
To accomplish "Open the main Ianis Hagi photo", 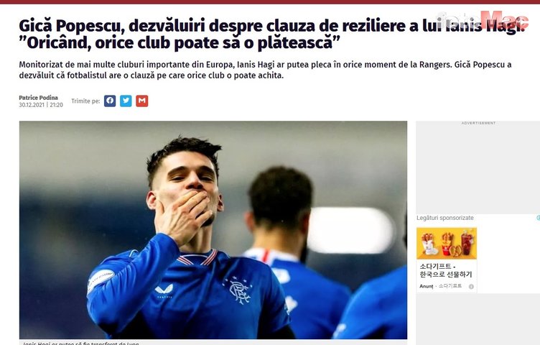I will pyautogui.click(x=213, y=229).
